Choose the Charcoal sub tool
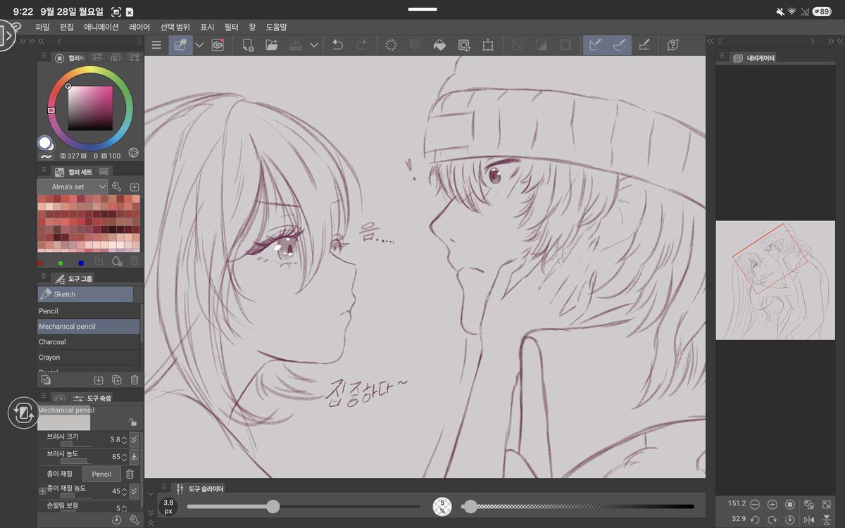The height and width of the screenshot is (528, 845). click(89, 342)
